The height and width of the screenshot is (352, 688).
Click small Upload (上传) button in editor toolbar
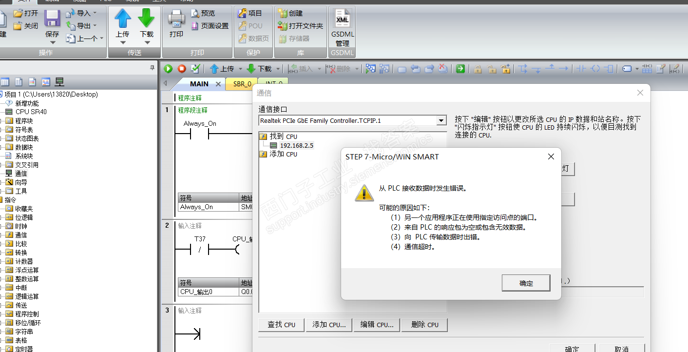222,69
